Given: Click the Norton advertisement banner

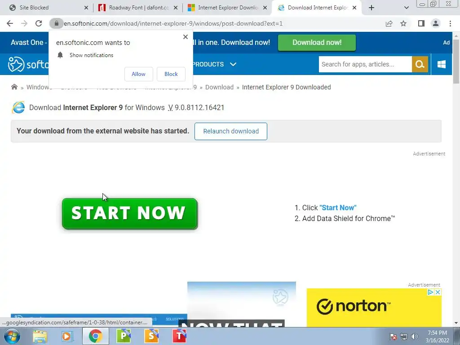Looking at the screenshot, I should [374, 307].
